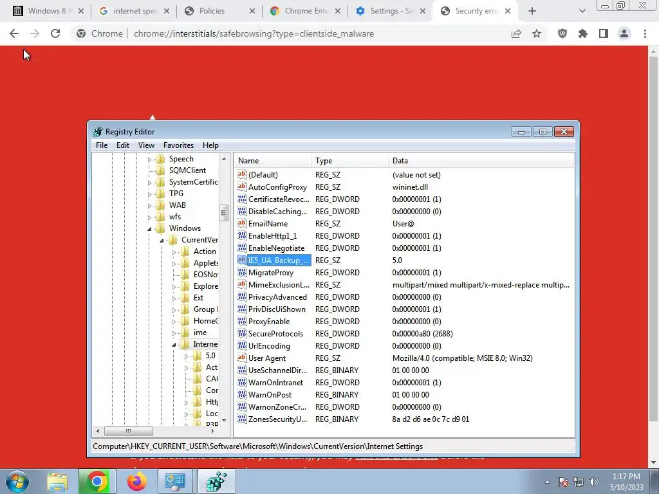Reload the page in Chrome
This screenshot has height=494, width=659.
point(55,33)
